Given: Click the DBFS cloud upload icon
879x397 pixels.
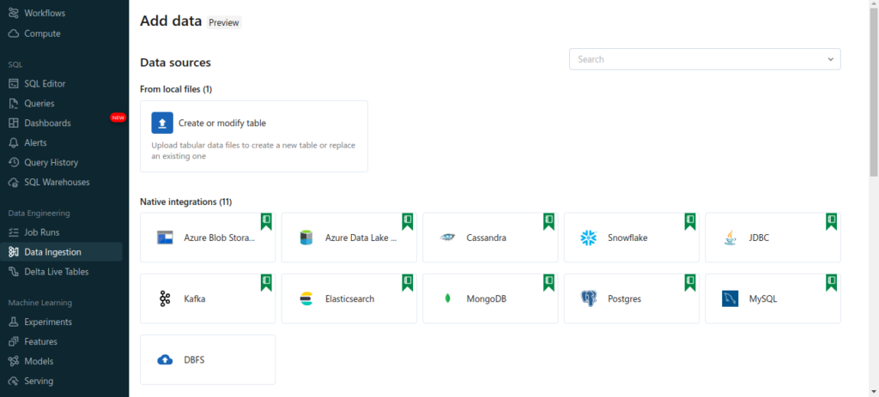Looking at the screenshot, I should point(165,359).
